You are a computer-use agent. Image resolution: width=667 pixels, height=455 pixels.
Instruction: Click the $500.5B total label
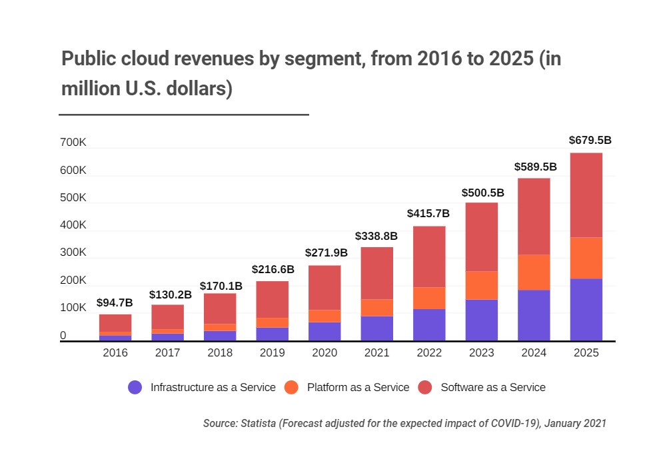483,193
